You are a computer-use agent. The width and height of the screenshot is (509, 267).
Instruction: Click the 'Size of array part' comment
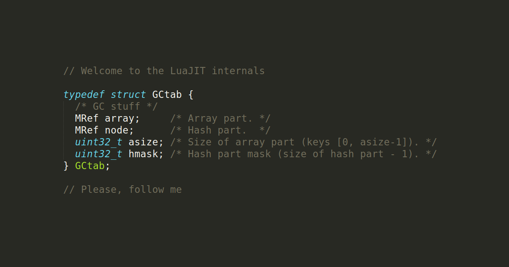(x=303, y=142)
